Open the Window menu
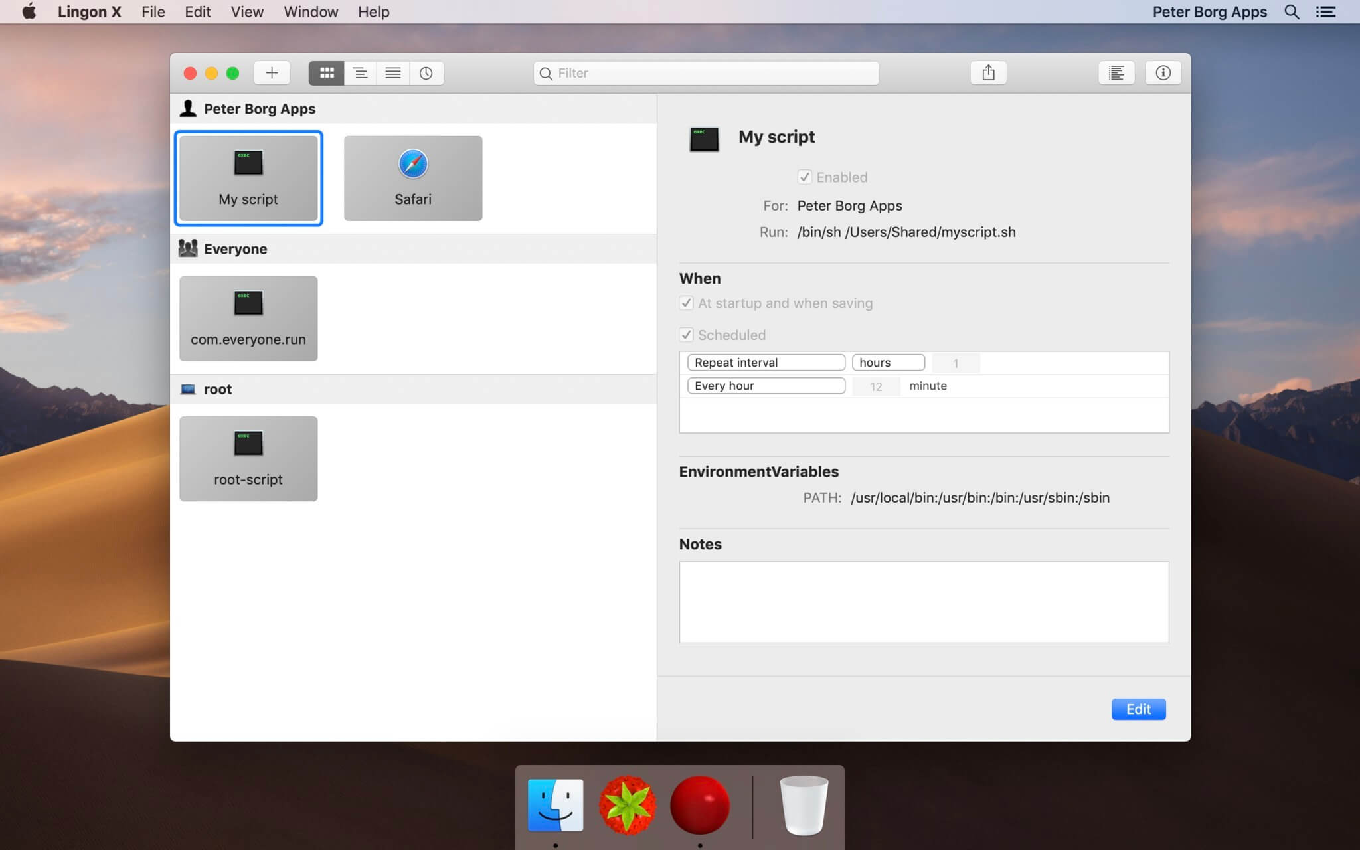 click(x=311, y=11)
